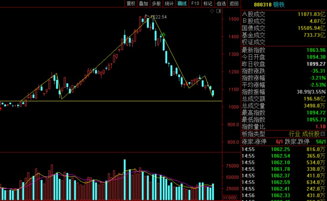This screenshot has width=327, height=201.
Task: Click the 指数涨幅 value -3.21%
Action: coord(317,78)
